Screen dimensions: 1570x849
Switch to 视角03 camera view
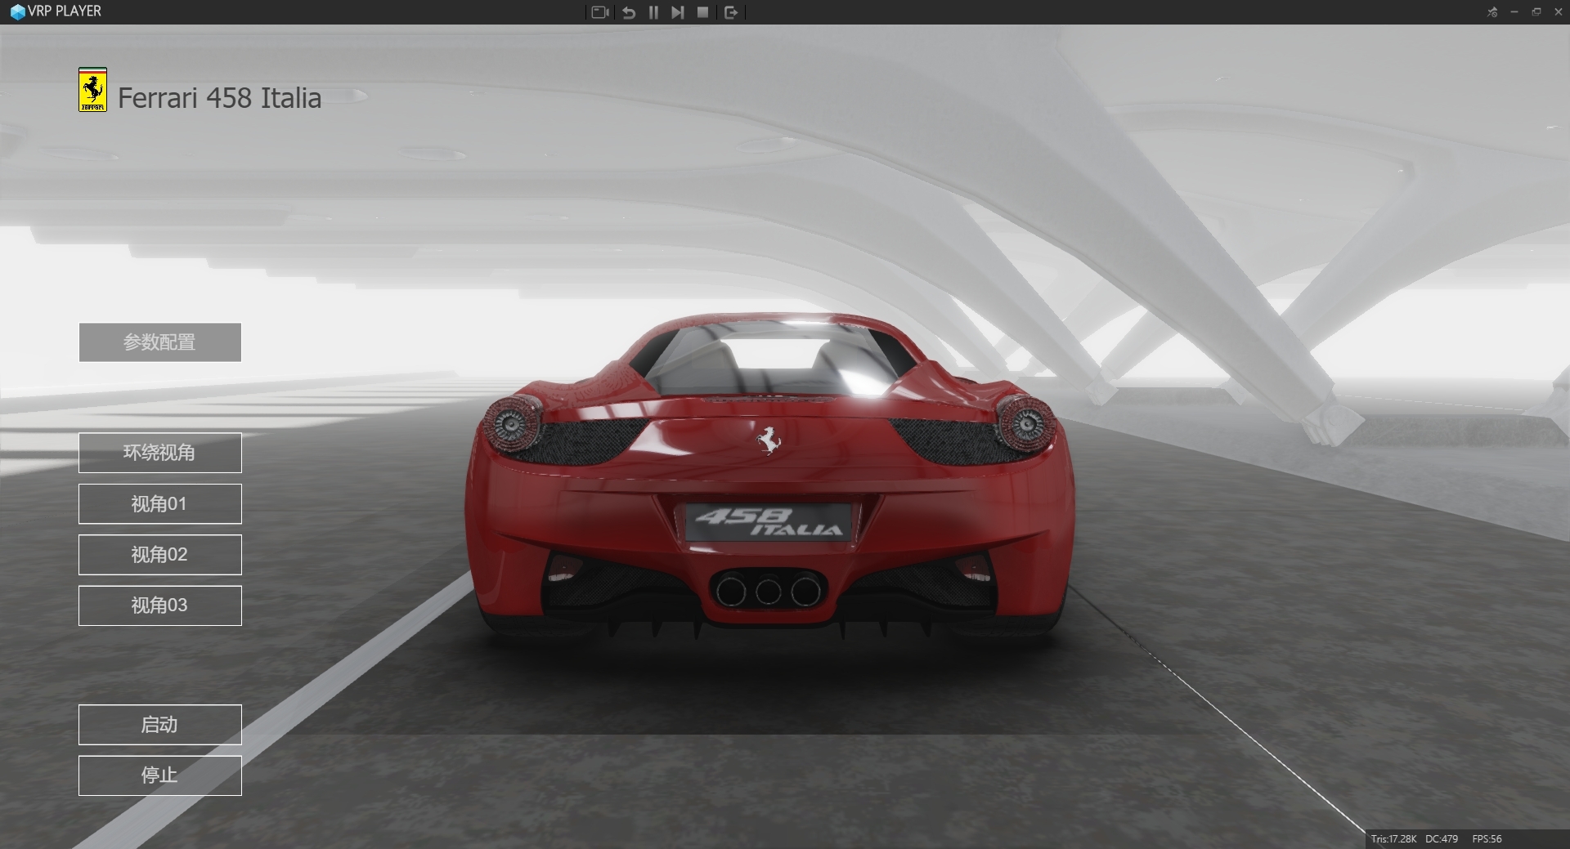click(x=160, y=605)
